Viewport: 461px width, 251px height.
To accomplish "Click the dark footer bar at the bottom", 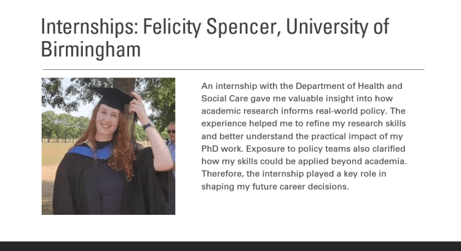I will coord(230,245).
